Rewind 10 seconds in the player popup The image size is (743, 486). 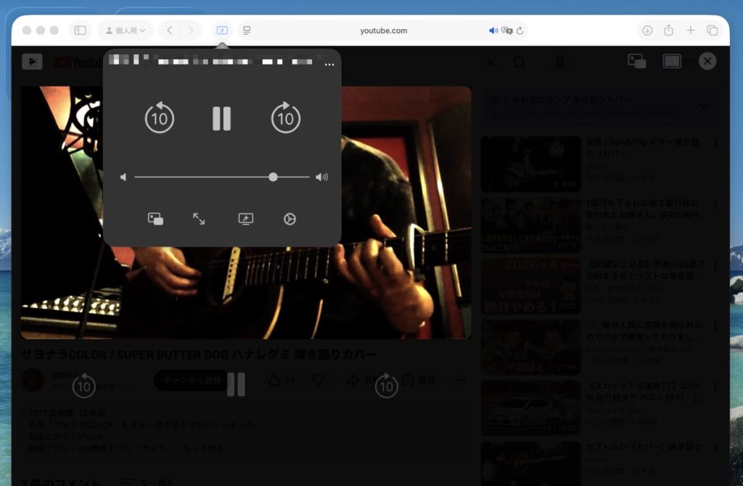159,118
